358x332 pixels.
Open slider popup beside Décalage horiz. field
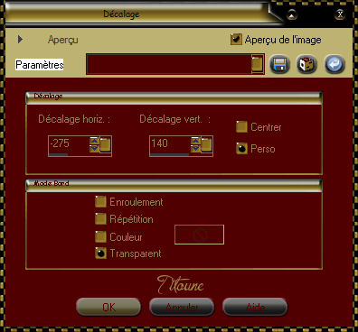pyautogui.click(x=105, y=145)
